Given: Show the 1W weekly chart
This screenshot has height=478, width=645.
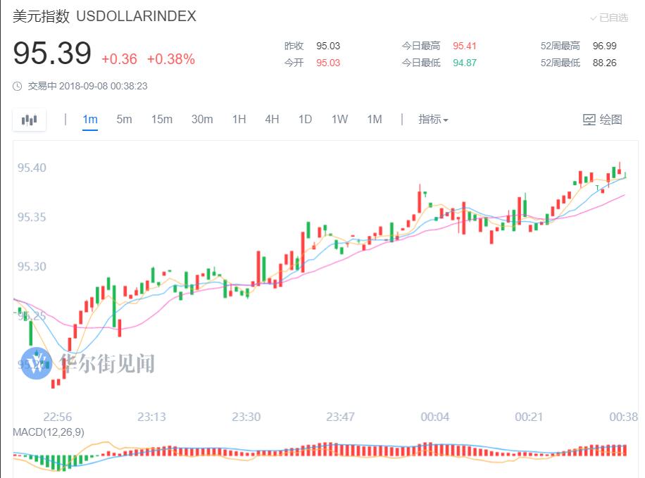Looking at the screenshot, I should click(x=339, y=120).
